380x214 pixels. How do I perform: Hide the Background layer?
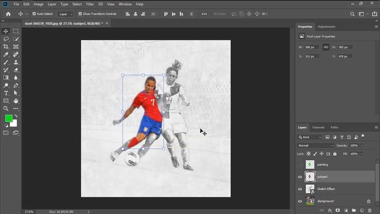pos(300,201)
